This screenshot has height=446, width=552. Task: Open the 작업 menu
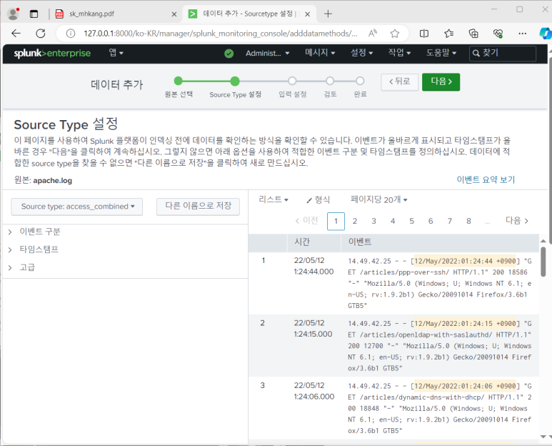(399, 53)
